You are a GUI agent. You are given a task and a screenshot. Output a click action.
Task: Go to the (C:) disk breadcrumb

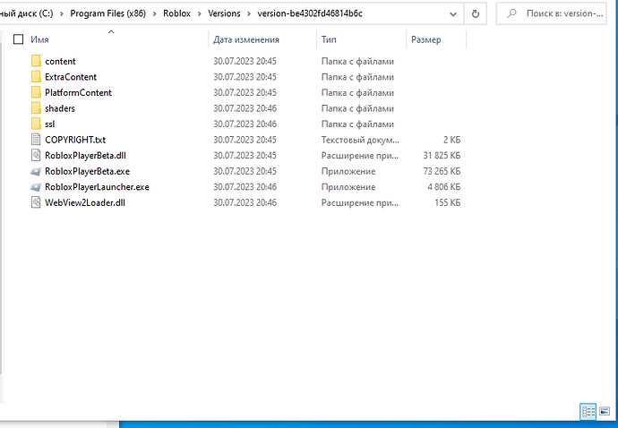26,13
